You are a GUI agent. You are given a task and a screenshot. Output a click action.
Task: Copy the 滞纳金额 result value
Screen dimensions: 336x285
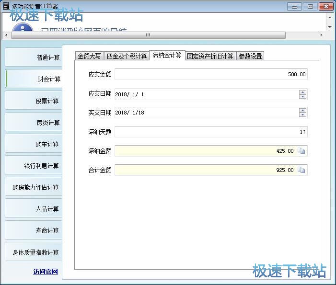(301, 151)
